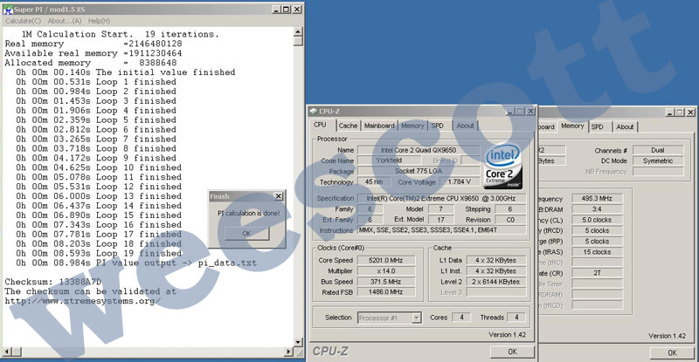Select Memory tab in rear CPU-Z window
Screen dimensions: 699x362
[x=572, y=126]
